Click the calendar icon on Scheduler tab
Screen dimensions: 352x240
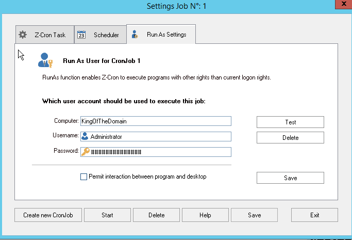click(x=81, y=35)
